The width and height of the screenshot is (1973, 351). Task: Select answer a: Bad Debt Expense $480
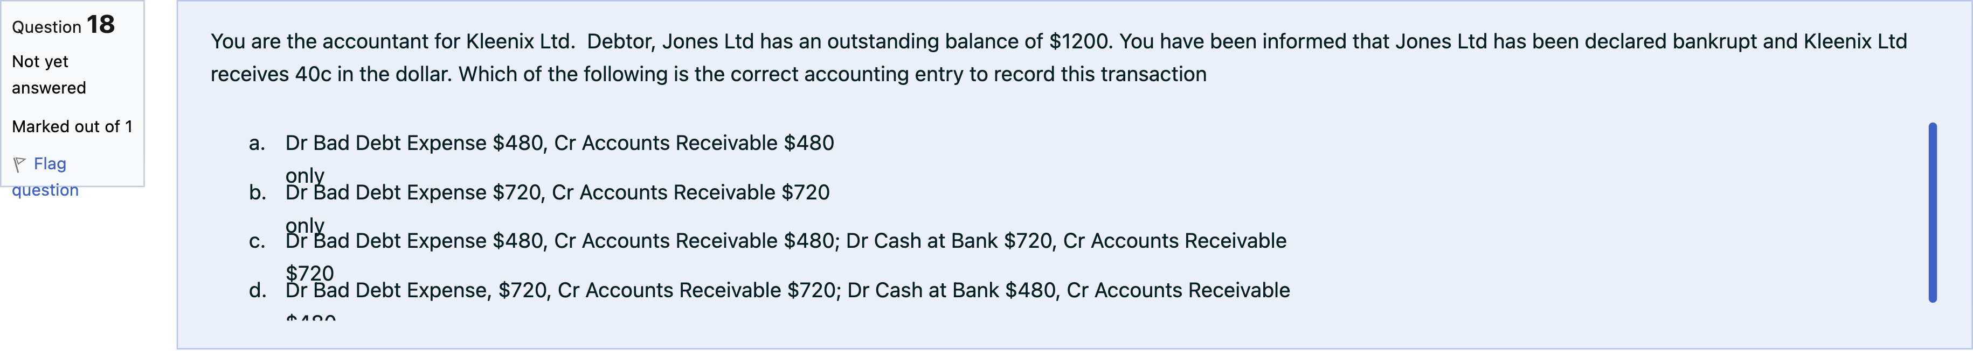click(559, 143)
